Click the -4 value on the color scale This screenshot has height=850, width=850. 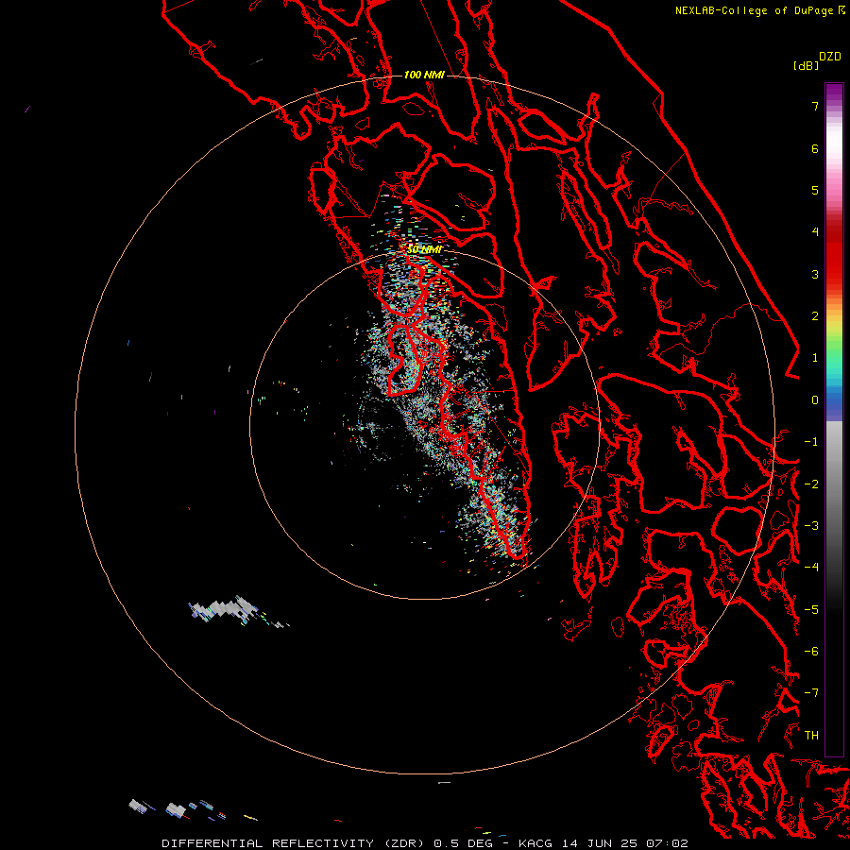tap(811, 568)
